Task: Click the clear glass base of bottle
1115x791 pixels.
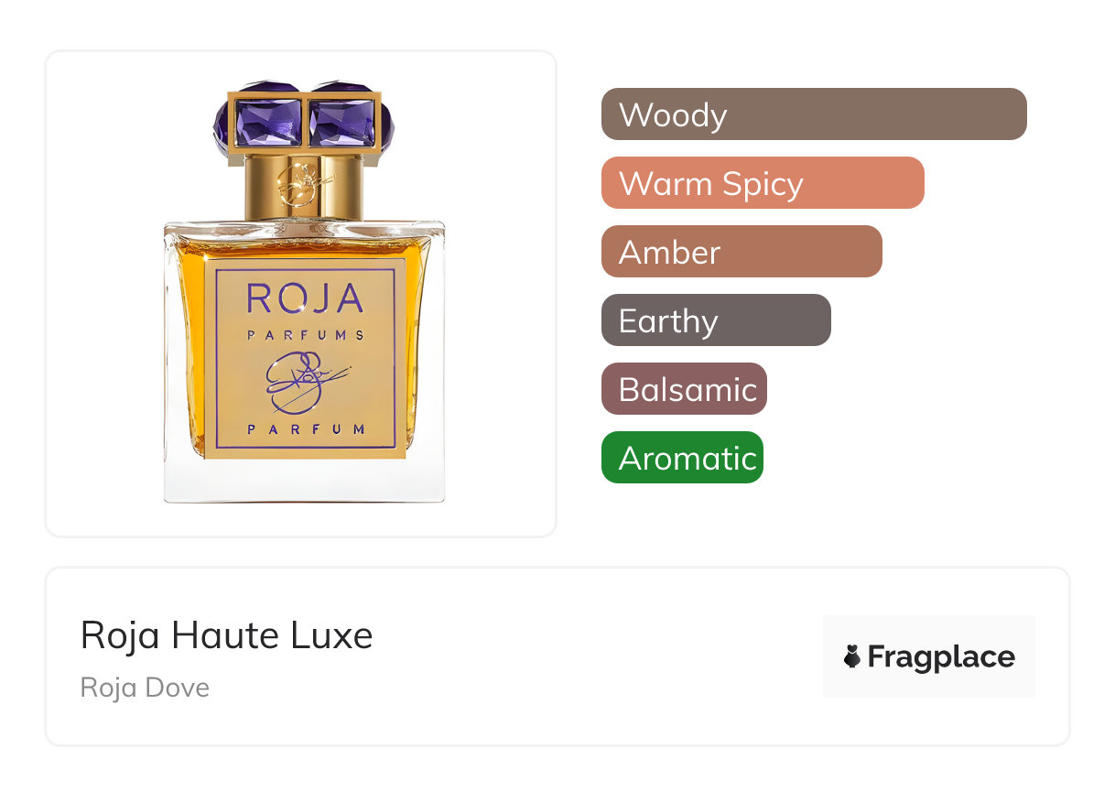Action: [x=304, y=480]
